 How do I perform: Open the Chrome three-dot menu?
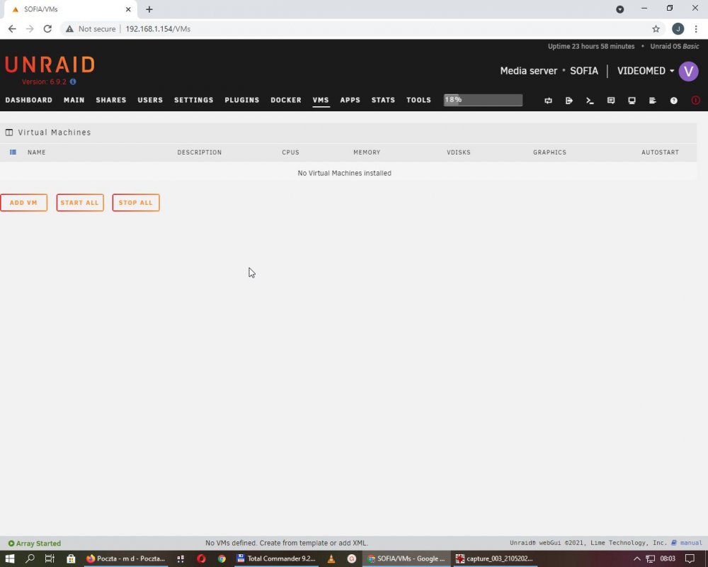[696, 29]
